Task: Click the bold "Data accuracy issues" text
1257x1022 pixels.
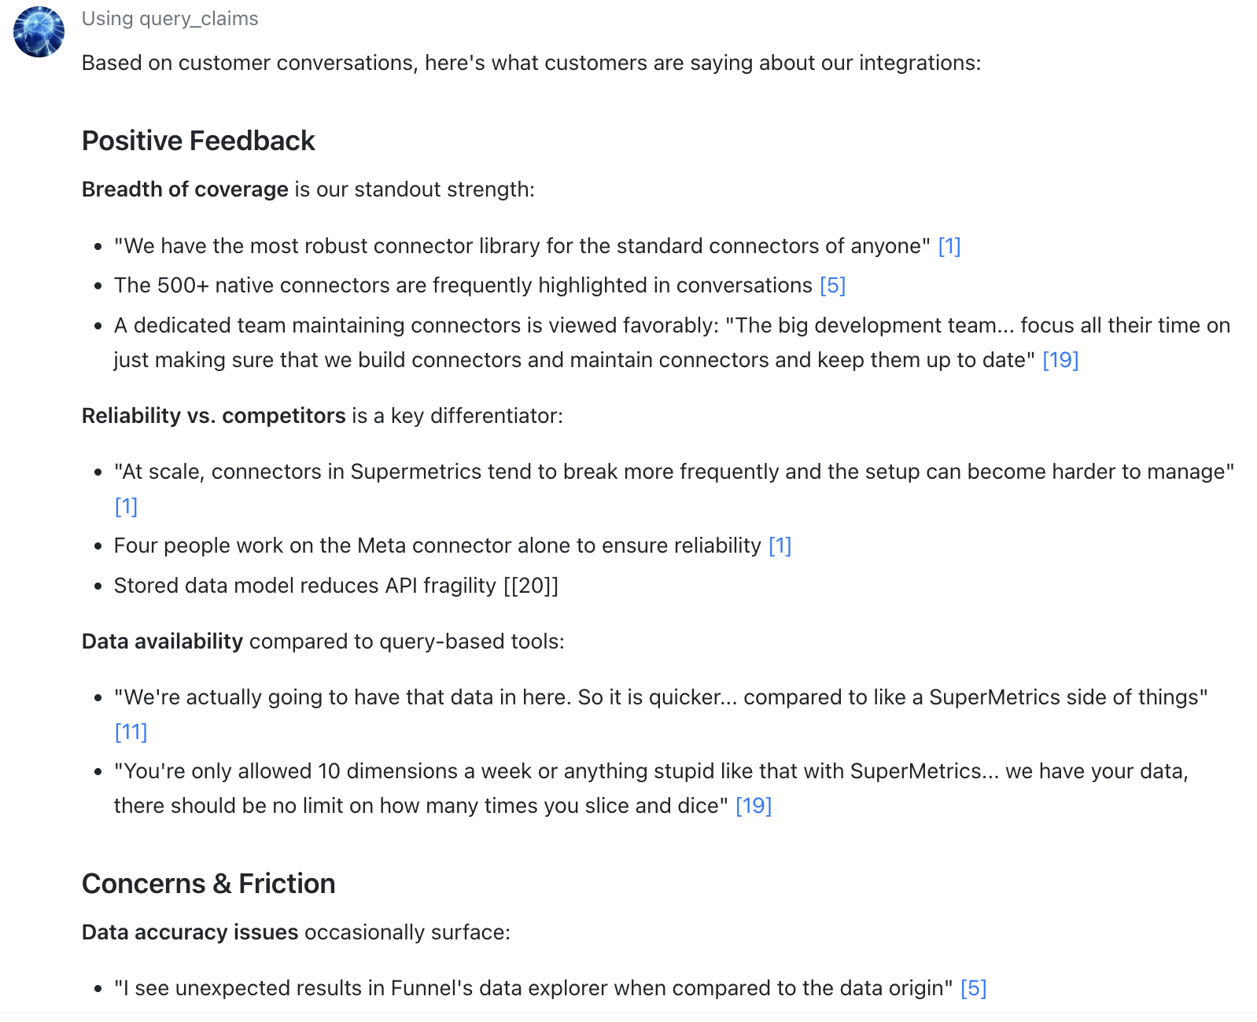Action: click(190, 932)
